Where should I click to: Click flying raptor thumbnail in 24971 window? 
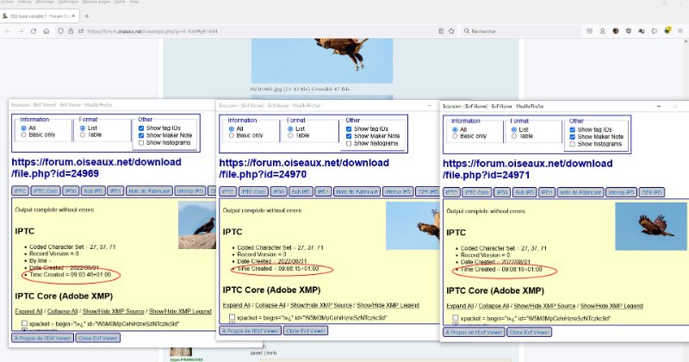pos(651,227)
